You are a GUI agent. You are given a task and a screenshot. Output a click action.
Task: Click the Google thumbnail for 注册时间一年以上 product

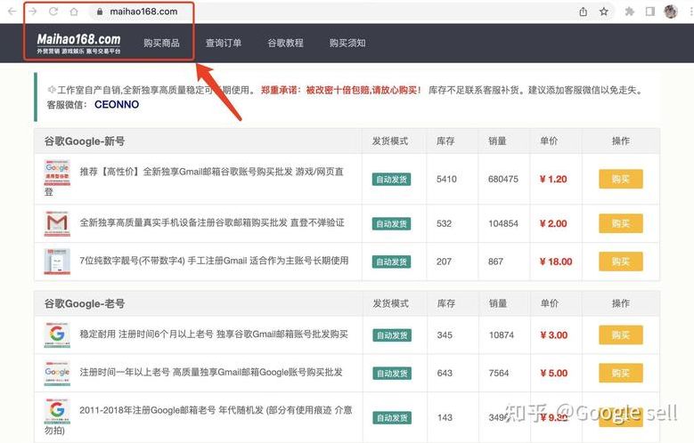pos(57,373)
